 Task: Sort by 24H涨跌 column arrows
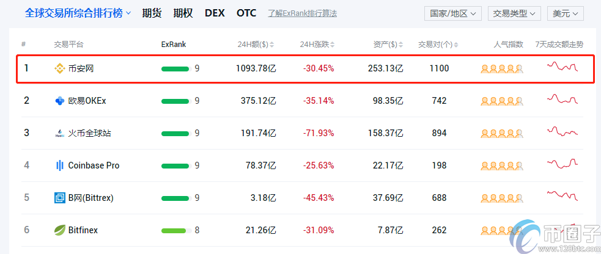(x=333, y=45)
